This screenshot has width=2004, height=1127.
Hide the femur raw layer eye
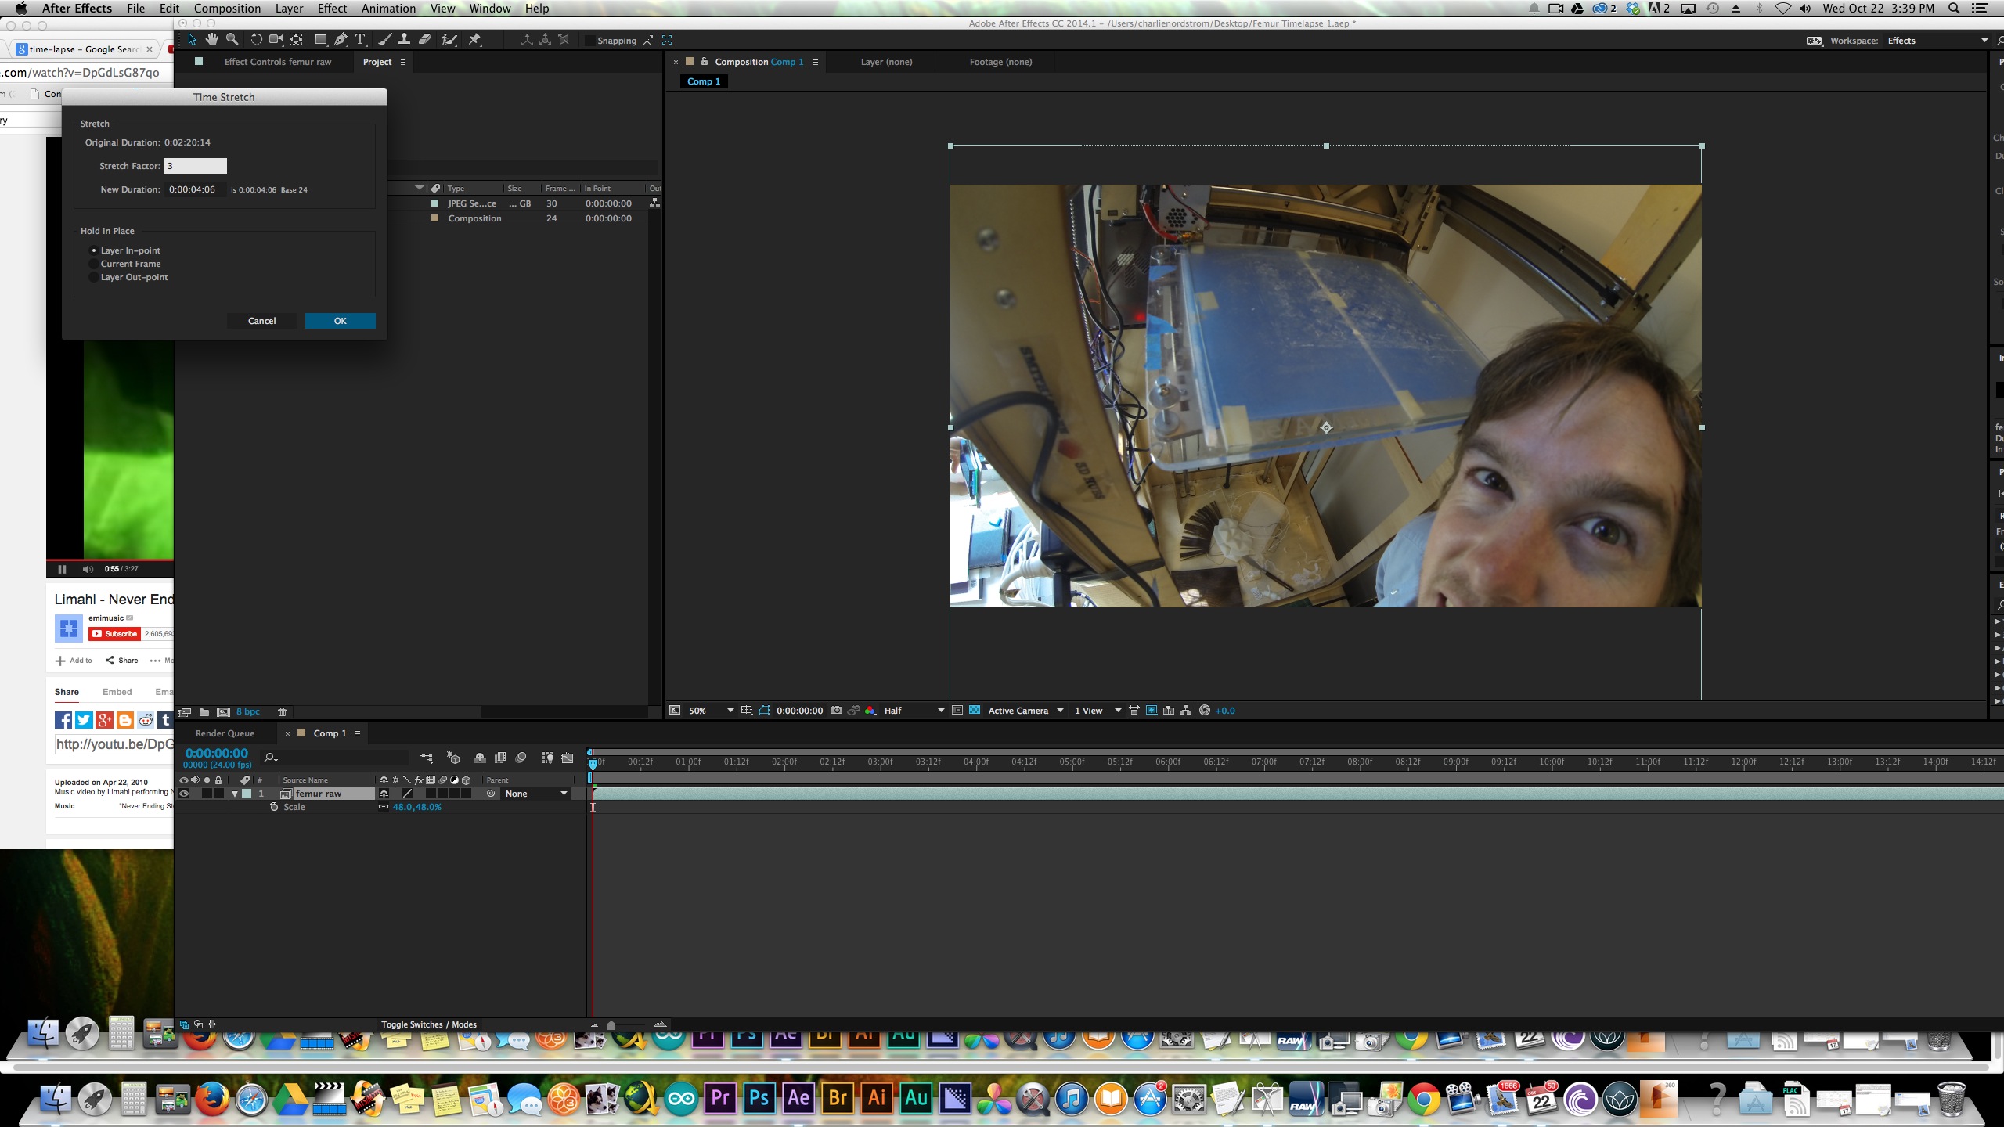pos(184,794)
